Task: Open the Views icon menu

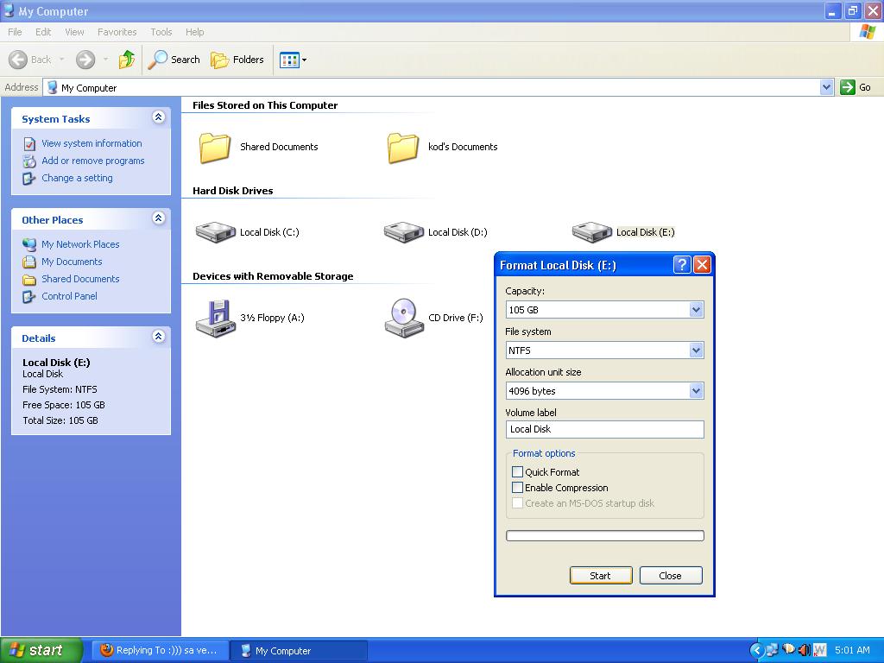Action: pos(294,60)
